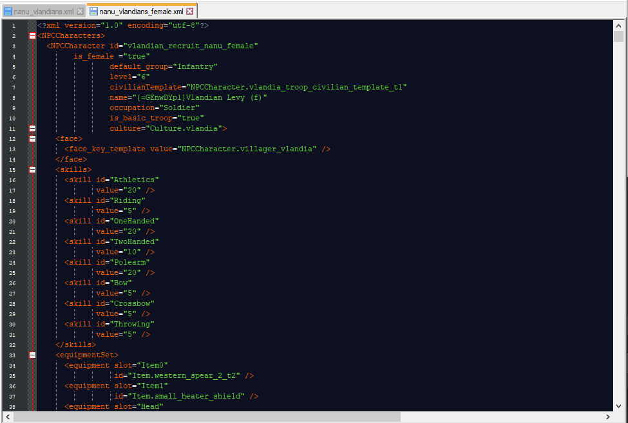Close the nanu_vlandians.xml tab
The width and height of the screenshot is (628, 423).
(81, 12)
